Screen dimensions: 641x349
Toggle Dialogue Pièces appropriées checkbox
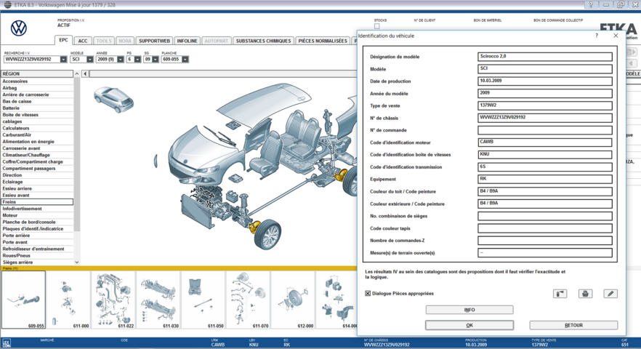(368, 293)
